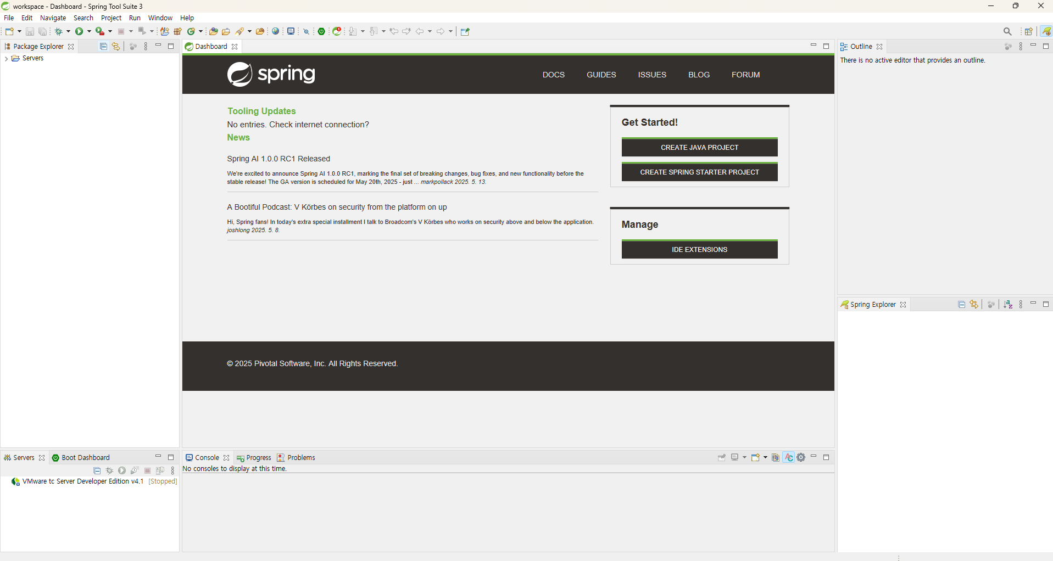
Task: Open the Pin Editor toolbar icon
Action: pos(465,31)
